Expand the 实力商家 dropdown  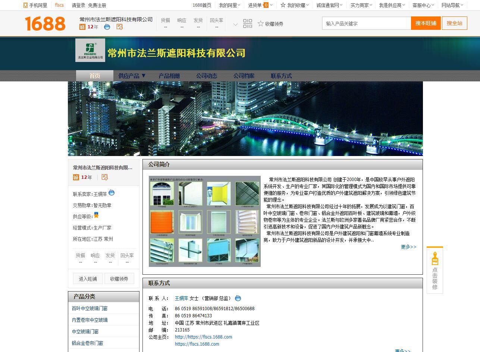(x=361, y=5)
